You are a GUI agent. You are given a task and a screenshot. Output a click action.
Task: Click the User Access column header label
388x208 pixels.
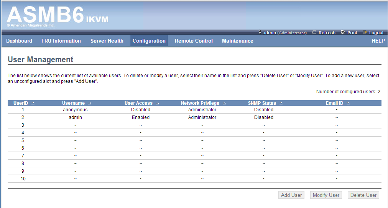click(138, 103)
